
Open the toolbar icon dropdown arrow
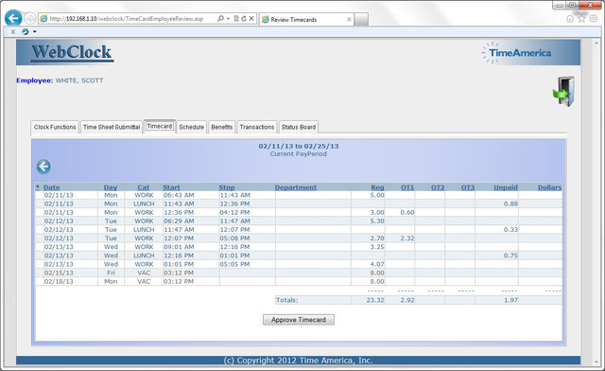[35, 31]
